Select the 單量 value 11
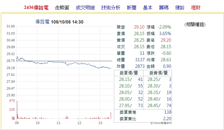Viewport: 224px width, 130px height. click(x=142, y=53)
